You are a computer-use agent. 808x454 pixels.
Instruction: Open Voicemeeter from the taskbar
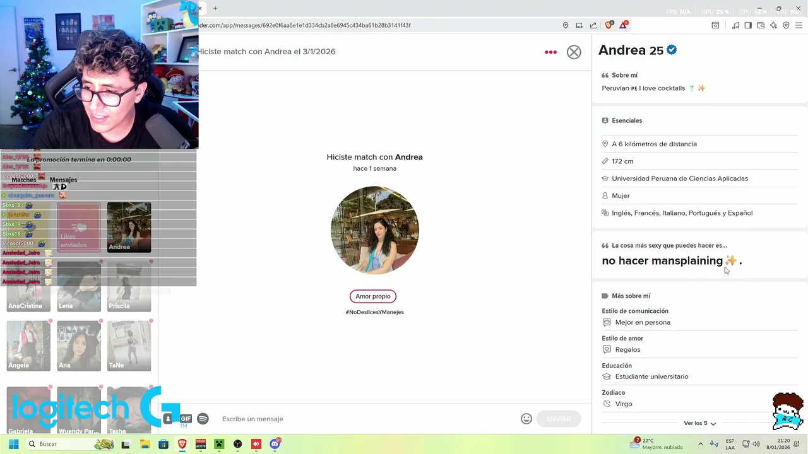click(x=201, y=444)
